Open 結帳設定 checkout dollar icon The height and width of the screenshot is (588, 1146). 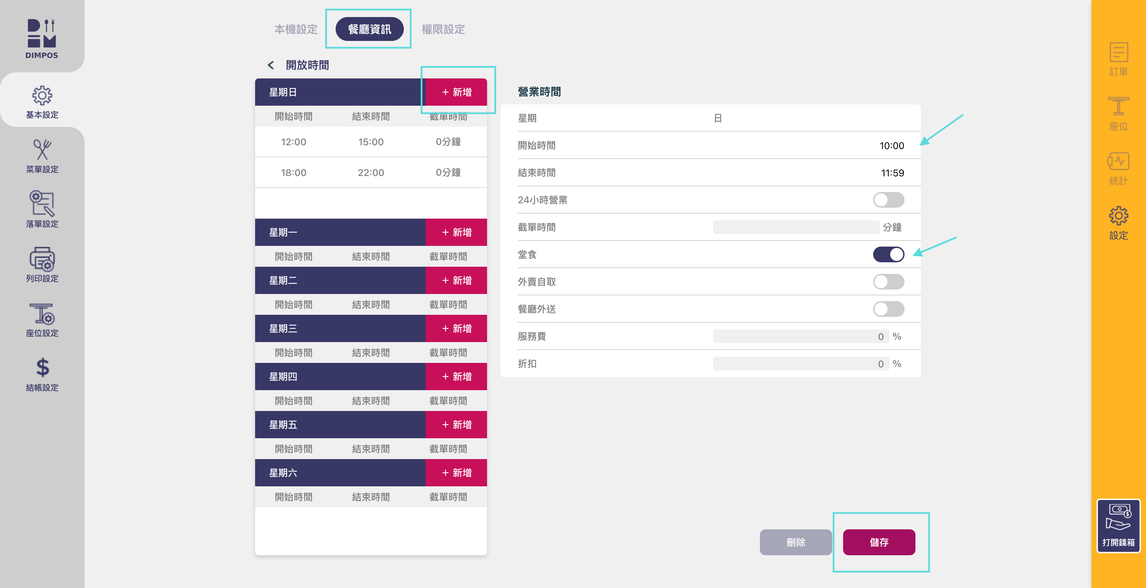click(42, 368)
